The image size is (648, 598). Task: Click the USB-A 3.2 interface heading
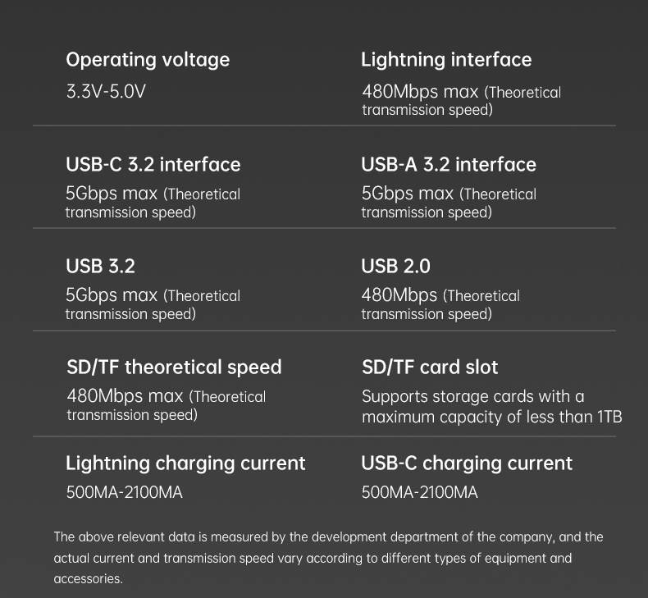pyautogui.click(x=449, y=164)
